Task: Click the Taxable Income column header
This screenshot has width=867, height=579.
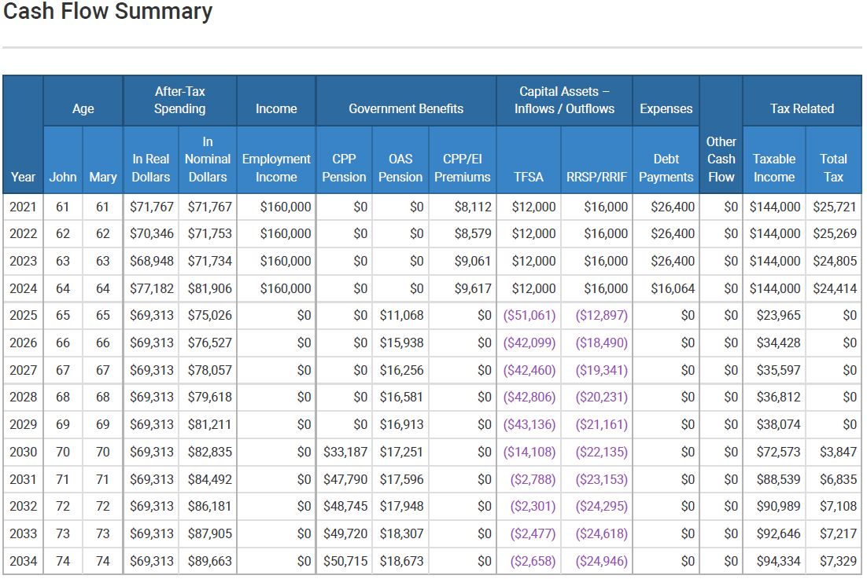Action: coord(774,168)
